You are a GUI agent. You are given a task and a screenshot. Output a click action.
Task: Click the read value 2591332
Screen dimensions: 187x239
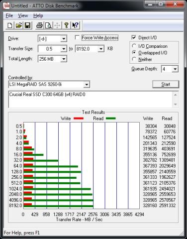[x=167, y=206]
